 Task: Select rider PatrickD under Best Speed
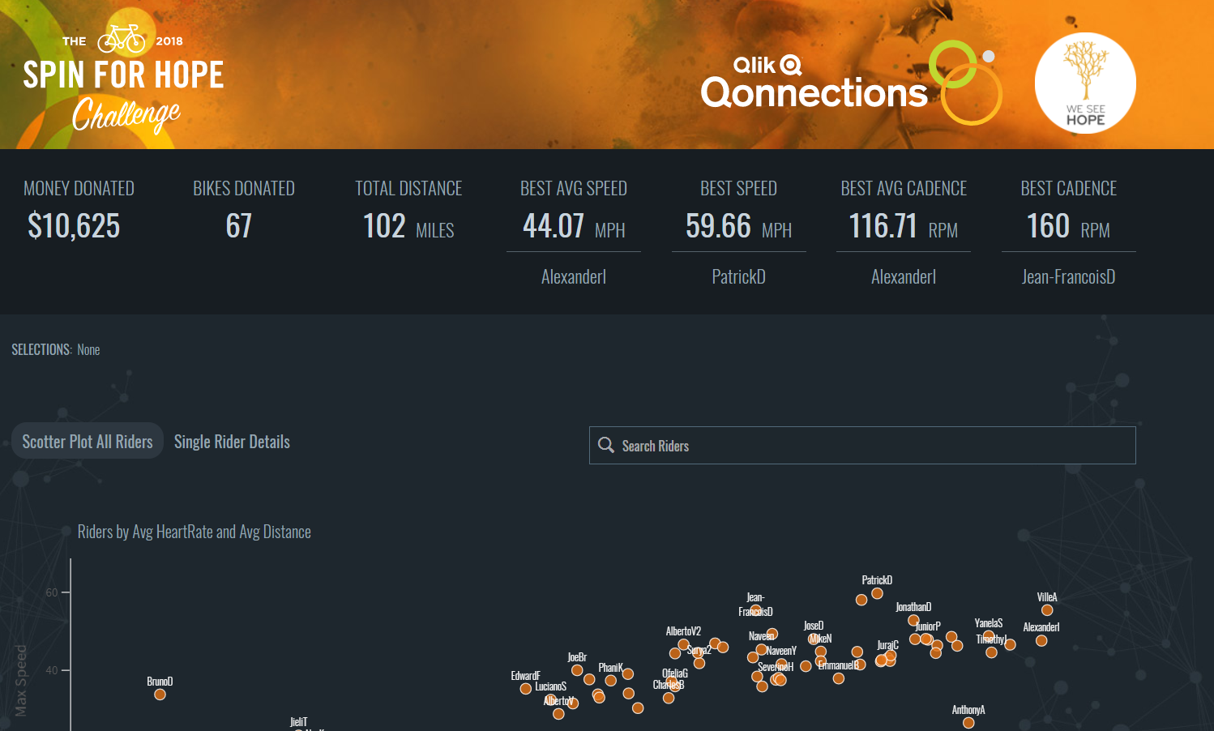pyautogui.click(x=738, y=277)
